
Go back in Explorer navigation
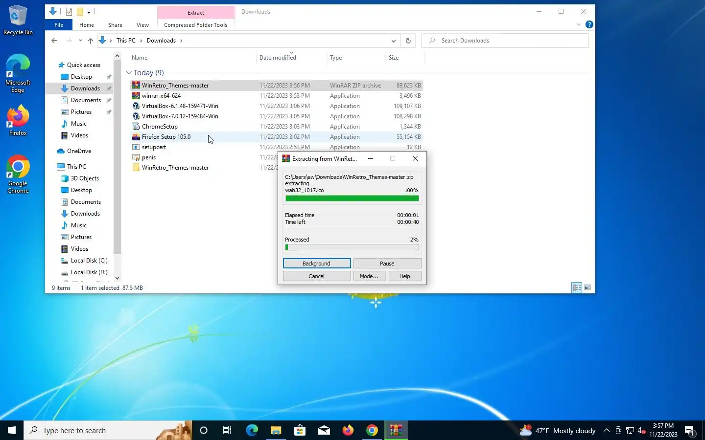54,41
